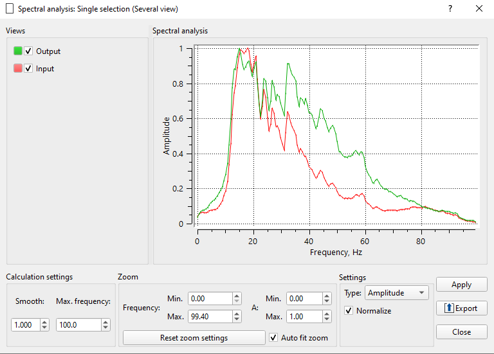Decrease A Min. using down arrow
Viewport: 494px width, 354px height.
click(x=327, y=301)
